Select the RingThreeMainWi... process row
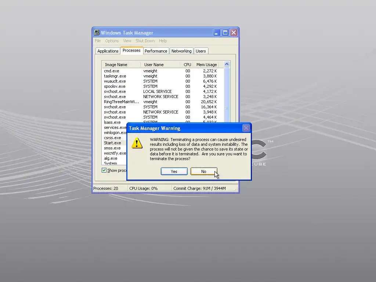Viewport: 376px width, 282px height. 163,102
